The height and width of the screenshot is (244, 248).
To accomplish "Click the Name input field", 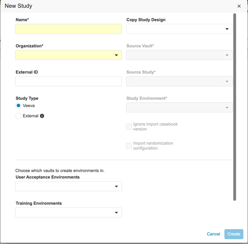I will point(68,29).
